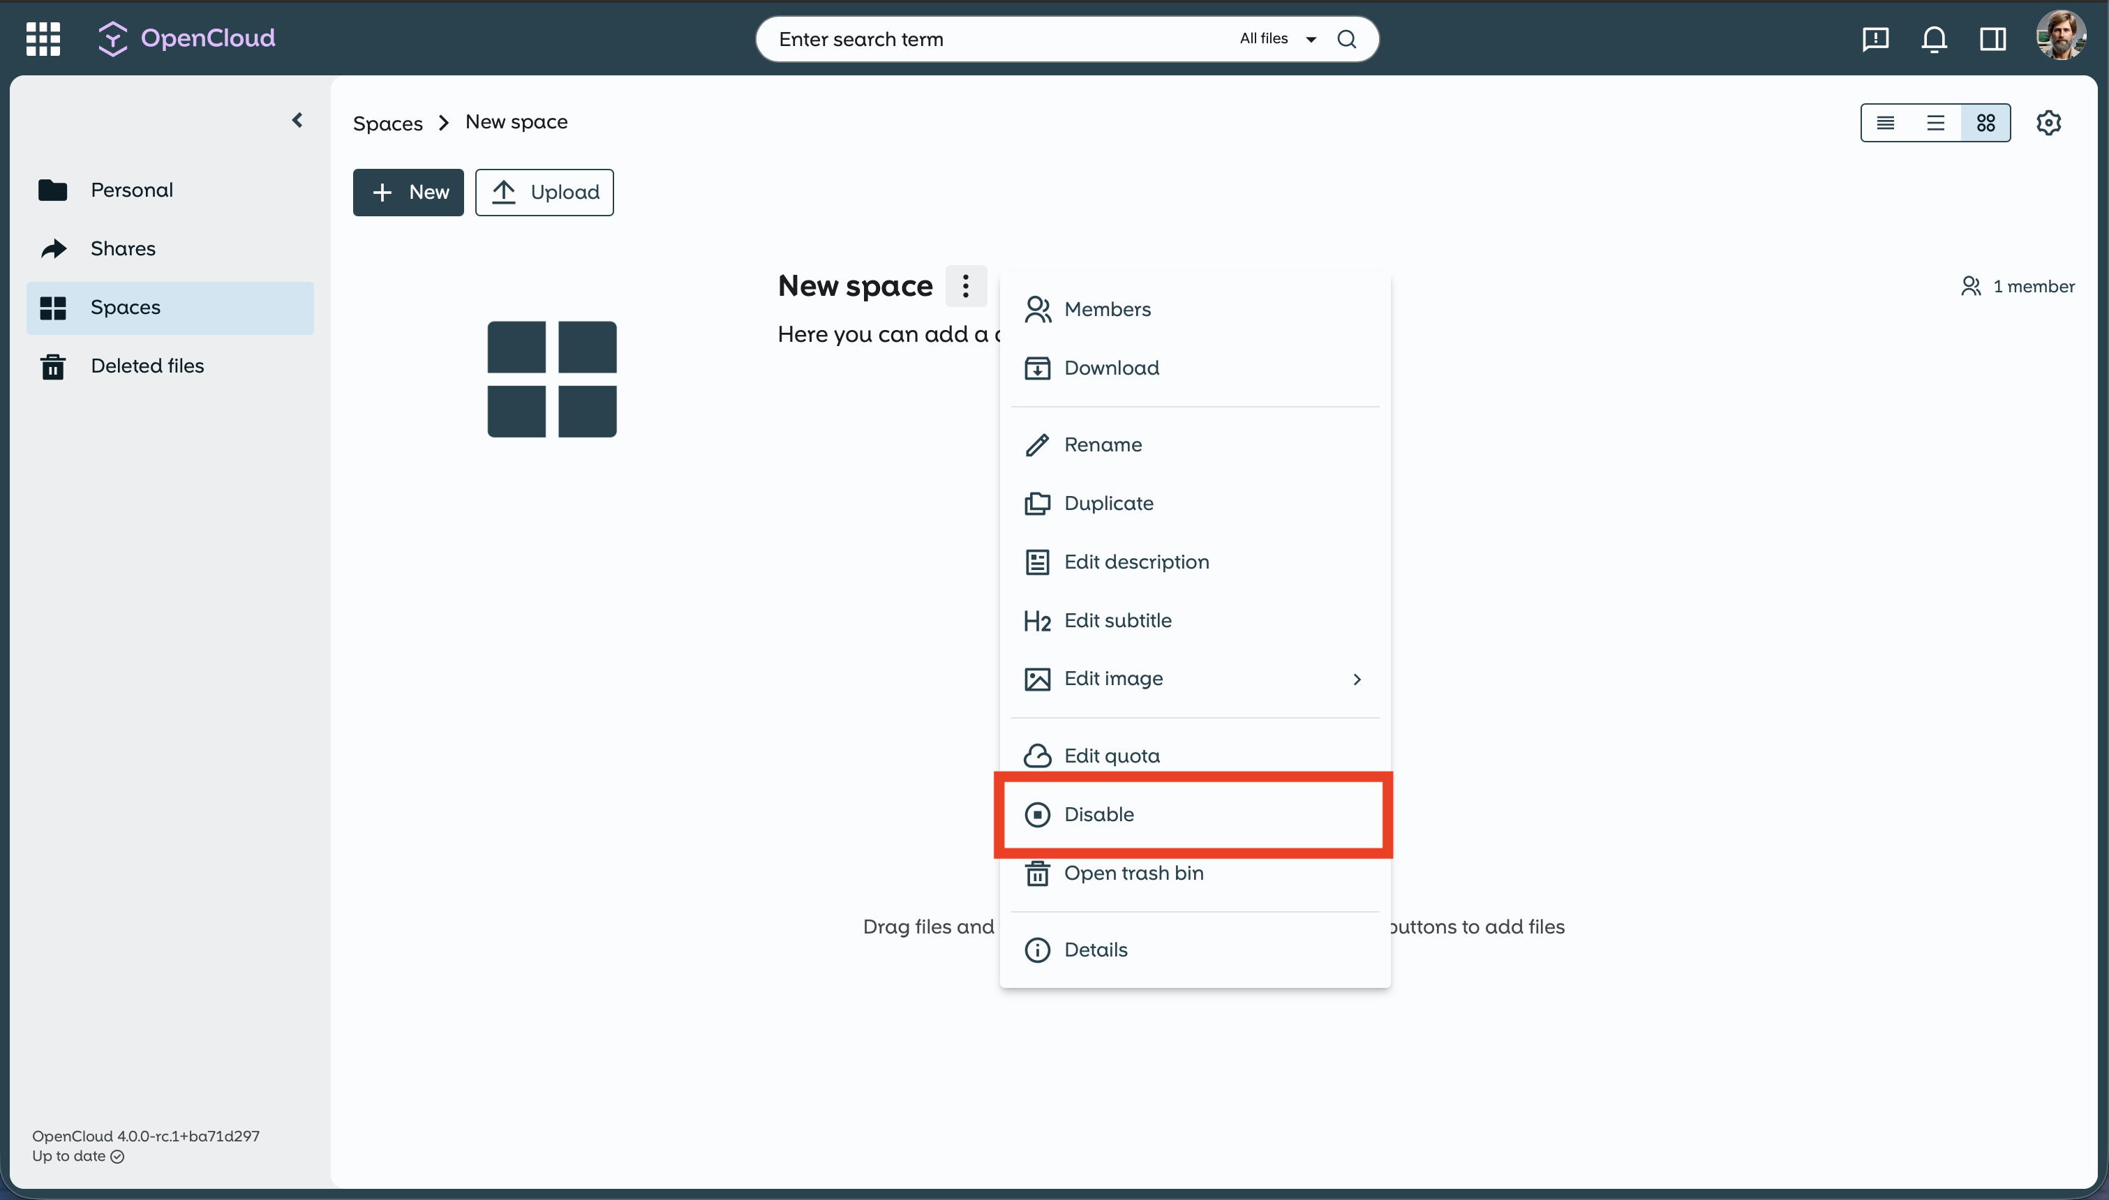Switch to tiles view mode
2109x1200 pixels.
tap(1985, 123)
